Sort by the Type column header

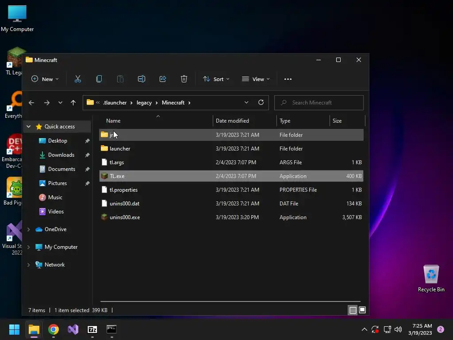click(x=285, y=121)
